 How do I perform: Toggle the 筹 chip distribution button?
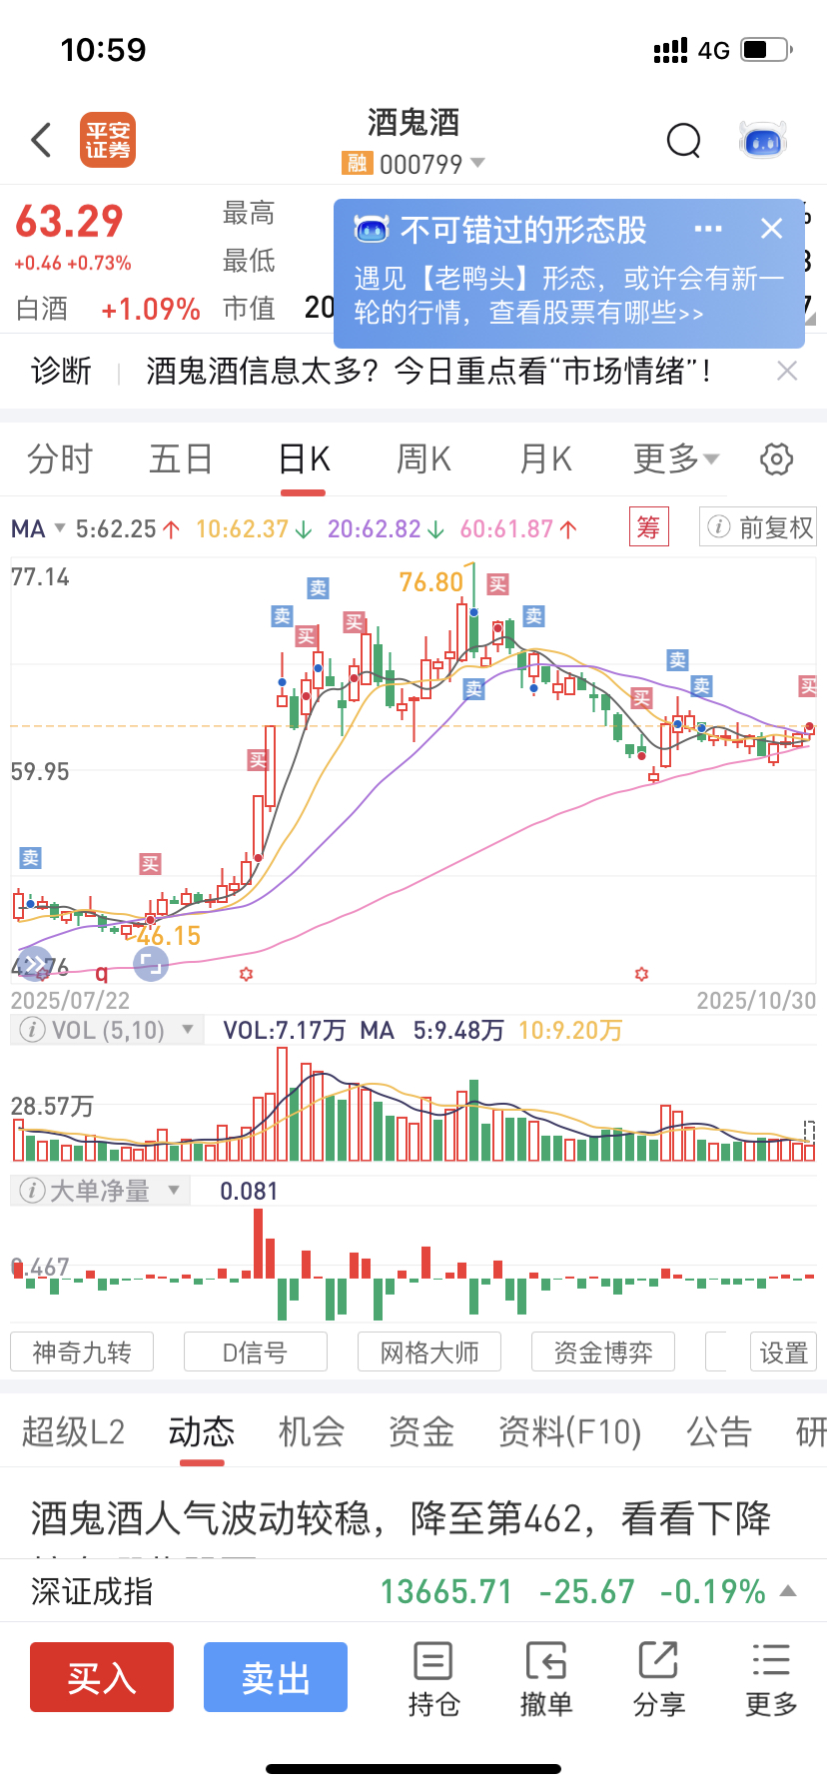649,526
